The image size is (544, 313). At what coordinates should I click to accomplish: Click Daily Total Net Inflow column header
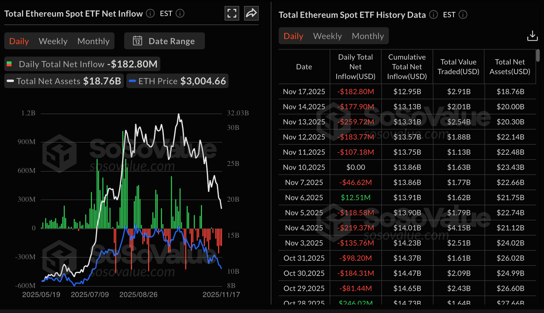(x=355, y=67)
